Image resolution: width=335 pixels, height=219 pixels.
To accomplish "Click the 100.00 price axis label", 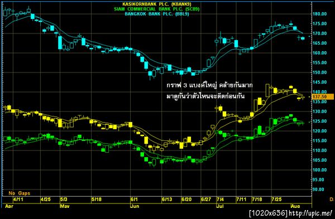I will click(319, 170).
